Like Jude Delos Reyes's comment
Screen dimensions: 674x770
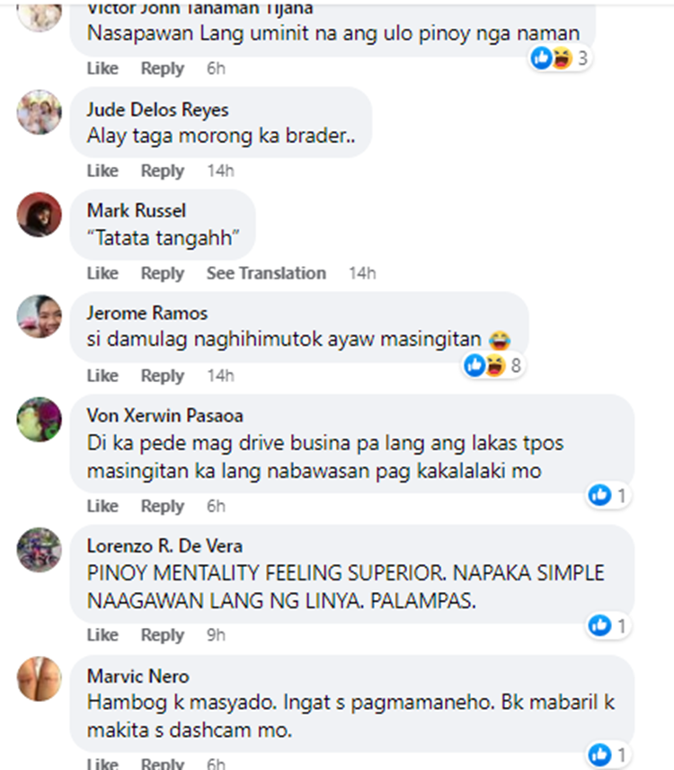(102, 171)
